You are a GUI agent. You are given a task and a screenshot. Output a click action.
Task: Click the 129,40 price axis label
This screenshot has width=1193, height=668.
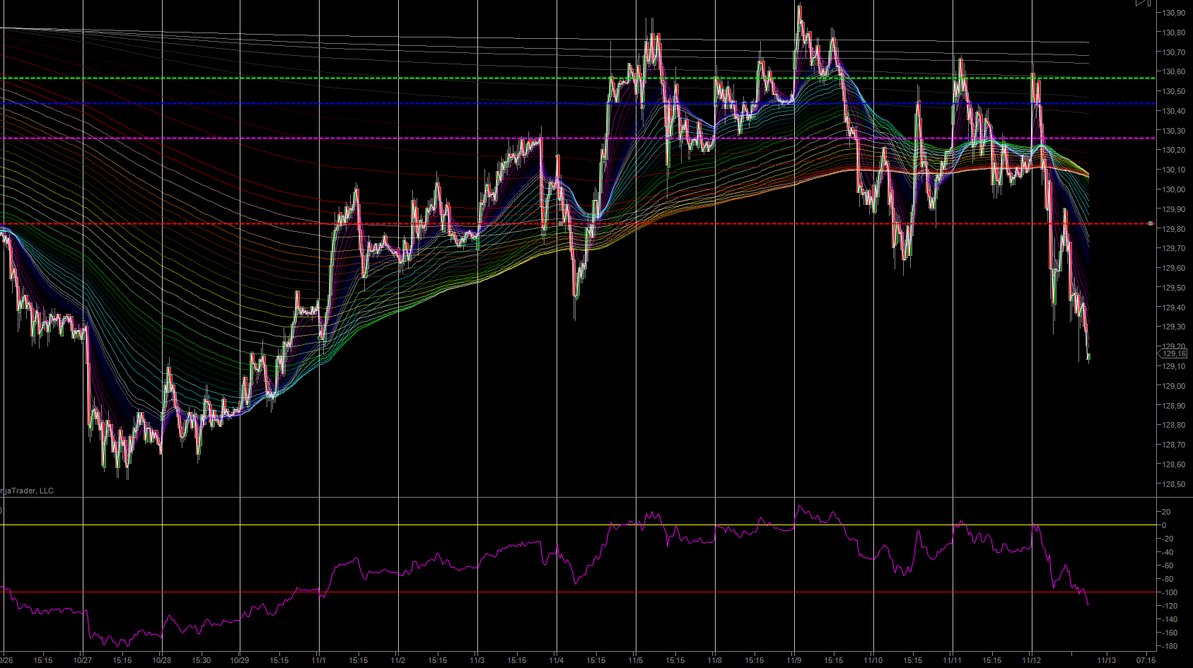1173,307
